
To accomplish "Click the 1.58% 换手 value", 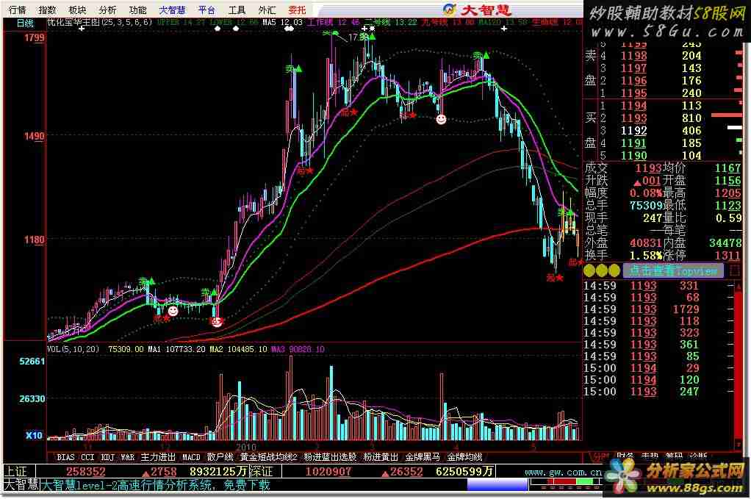I will [x=646, y=255].
